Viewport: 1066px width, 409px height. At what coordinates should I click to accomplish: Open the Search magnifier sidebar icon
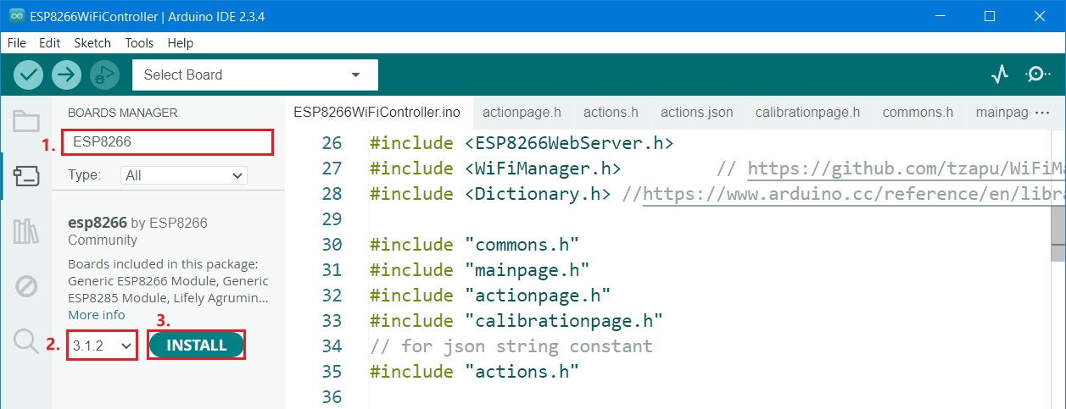(26, 341)
